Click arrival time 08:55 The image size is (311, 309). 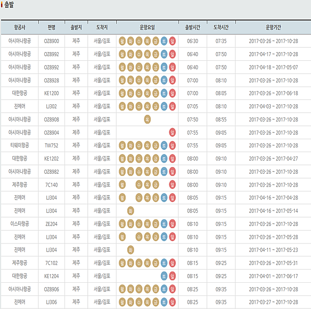pyautogui.click(x=221, y=120)
